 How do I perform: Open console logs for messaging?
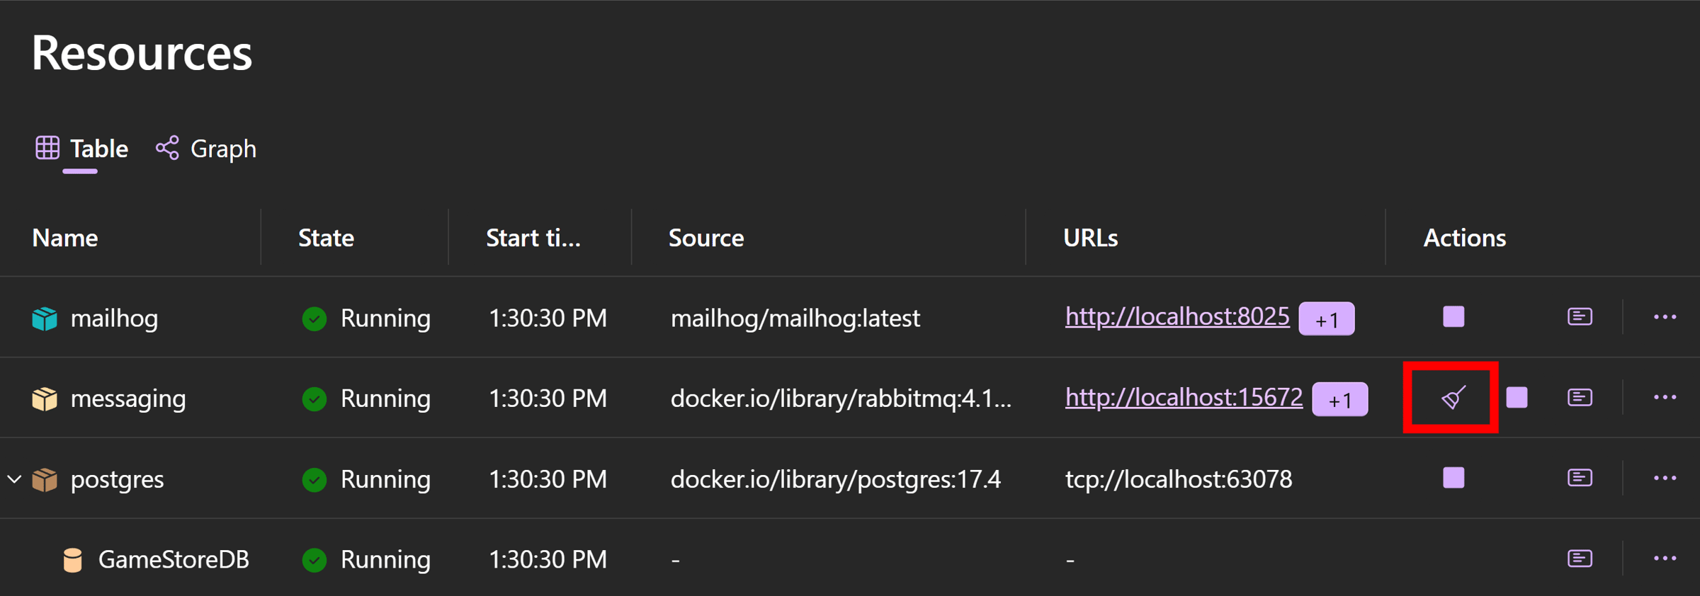coord(1580,397)
